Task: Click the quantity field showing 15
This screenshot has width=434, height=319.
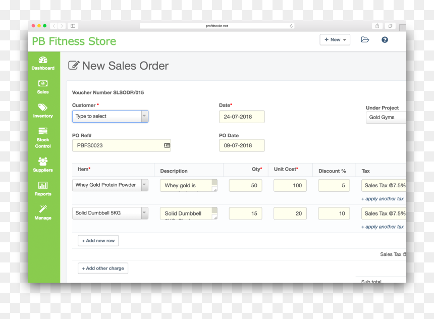Action: [245, 214]
